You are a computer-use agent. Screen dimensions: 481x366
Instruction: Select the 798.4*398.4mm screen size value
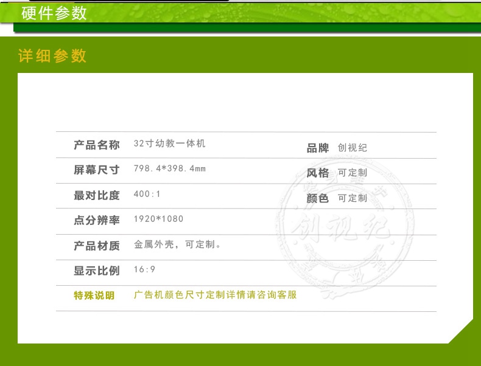pos(170,169)
